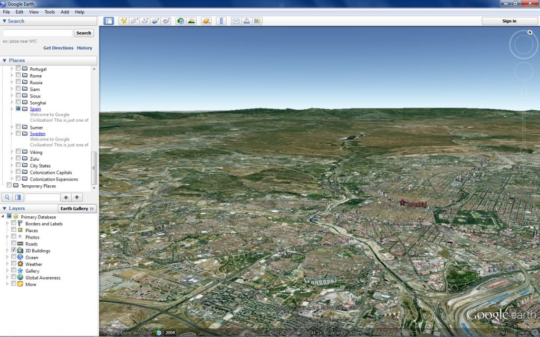Screen dimensions: 540x337
Task: Show historical imagery clock icon
Action: pos(180,21)
